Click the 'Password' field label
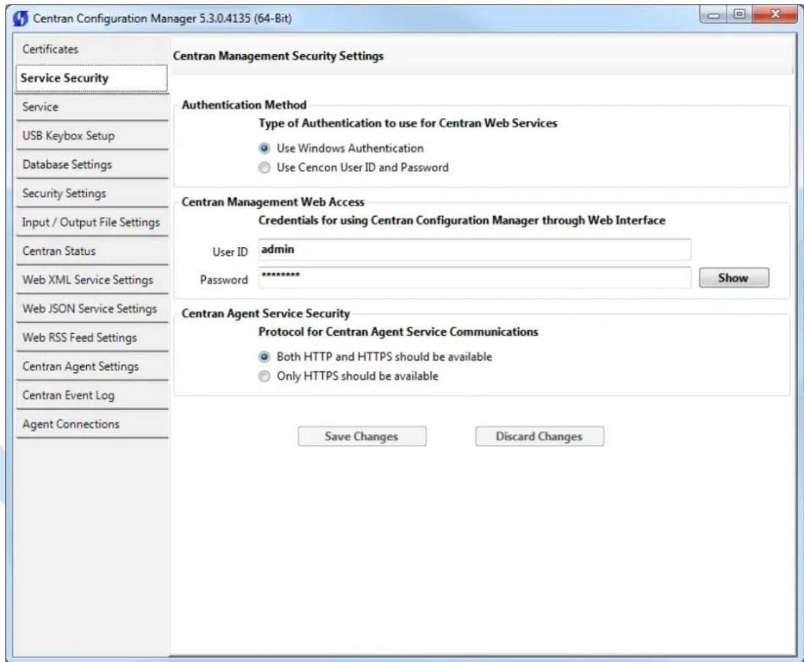The image size is (804, 662). [x=224, y=280]
